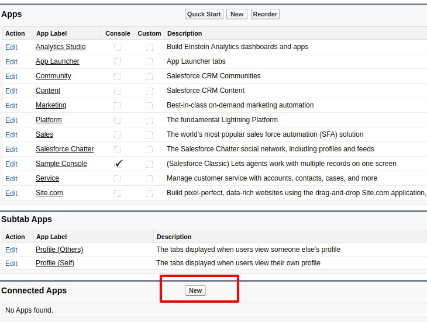This screenshot has height=322, width=427.
Task: Open Profile (Others) subtab app
Action: tap(59, 250)
